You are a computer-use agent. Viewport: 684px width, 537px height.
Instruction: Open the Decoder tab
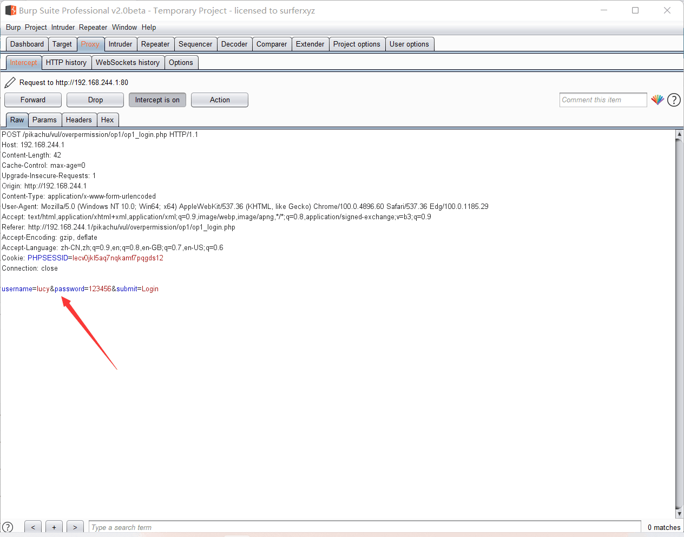234,44
